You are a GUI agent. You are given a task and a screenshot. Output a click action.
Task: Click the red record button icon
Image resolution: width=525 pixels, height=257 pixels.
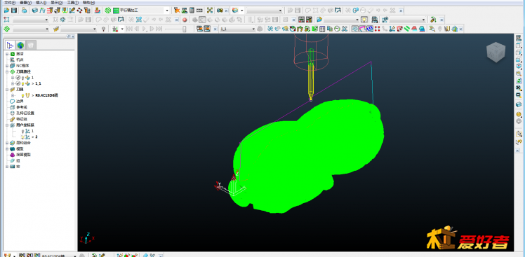[x=185, y=20]
